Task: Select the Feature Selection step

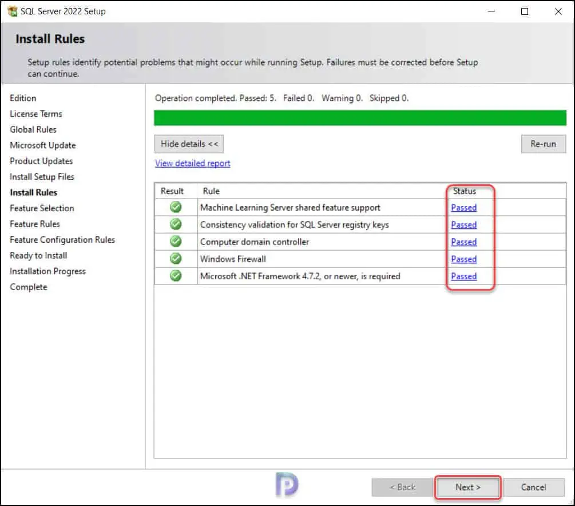Action: click(42, 208)
